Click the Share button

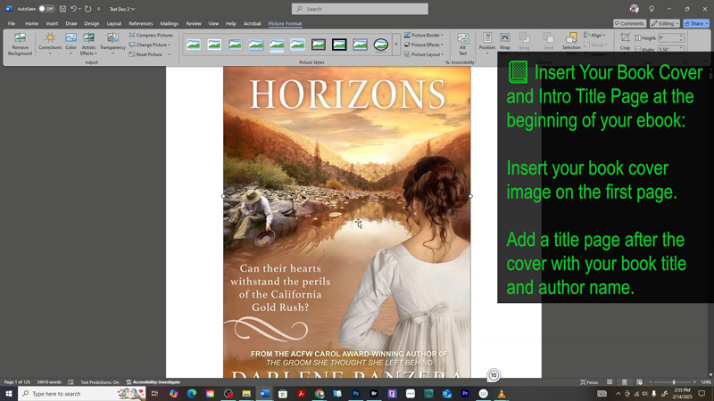pyautogui.click(x=696, y=23)
